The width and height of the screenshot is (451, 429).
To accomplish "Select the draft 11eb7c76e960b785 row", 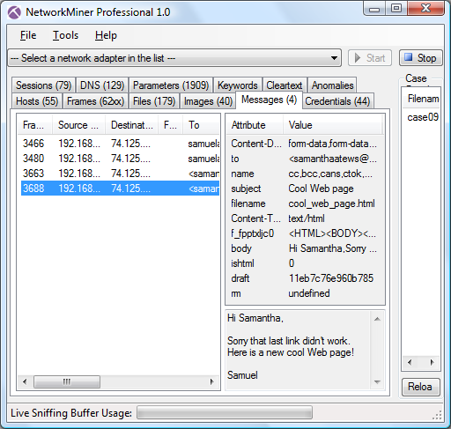I will coord(305,278).
